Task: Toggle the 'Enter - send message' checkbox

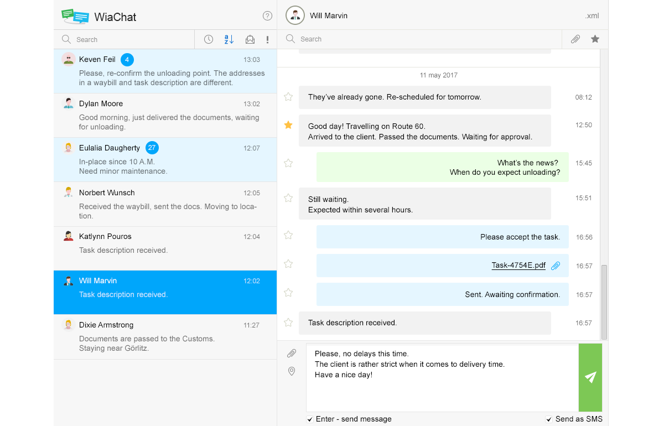Action: click(310, 419)
